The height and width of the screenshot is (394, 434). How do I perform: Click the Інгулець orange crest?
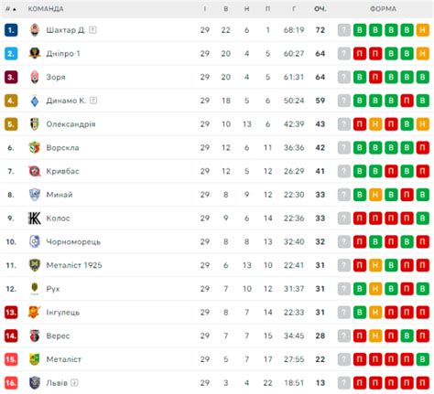coord(35,312)
